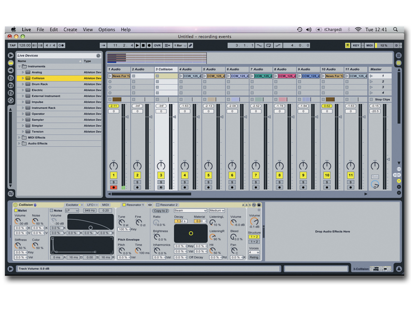Stop playback with the Stop button

pyautogui.click(x=143, y=45)
